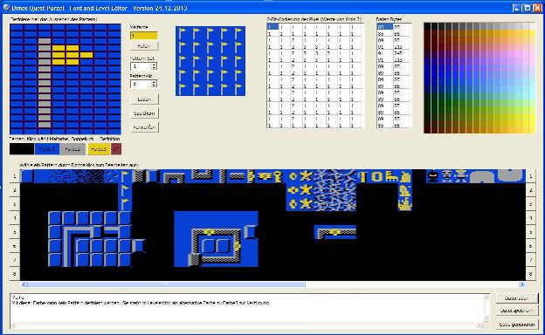Click the pattern sheet horizontal scrollbar thumb
This screenshot has height=335, width=545.
pos(166,284)
